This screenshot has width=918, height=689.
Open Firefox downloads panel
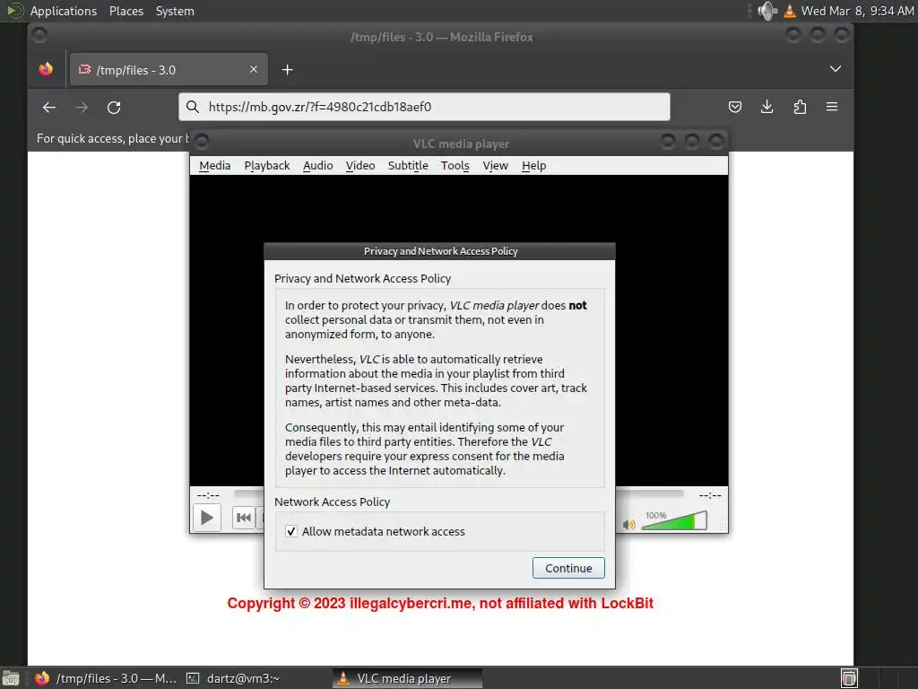[767, 107]
